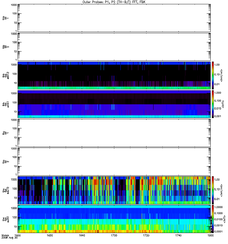The image size is (228, 244).
Task: Click the '1000' y-axis tick of thb fff 1 panel
Action: click(14, 5)
